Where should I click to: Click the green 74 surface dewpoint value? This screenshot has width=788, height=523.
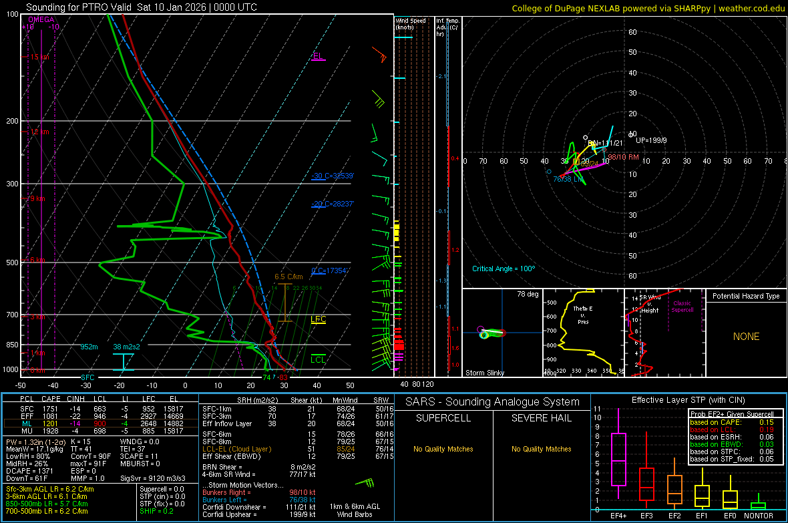pyautogui.click(x=267, y=377)
